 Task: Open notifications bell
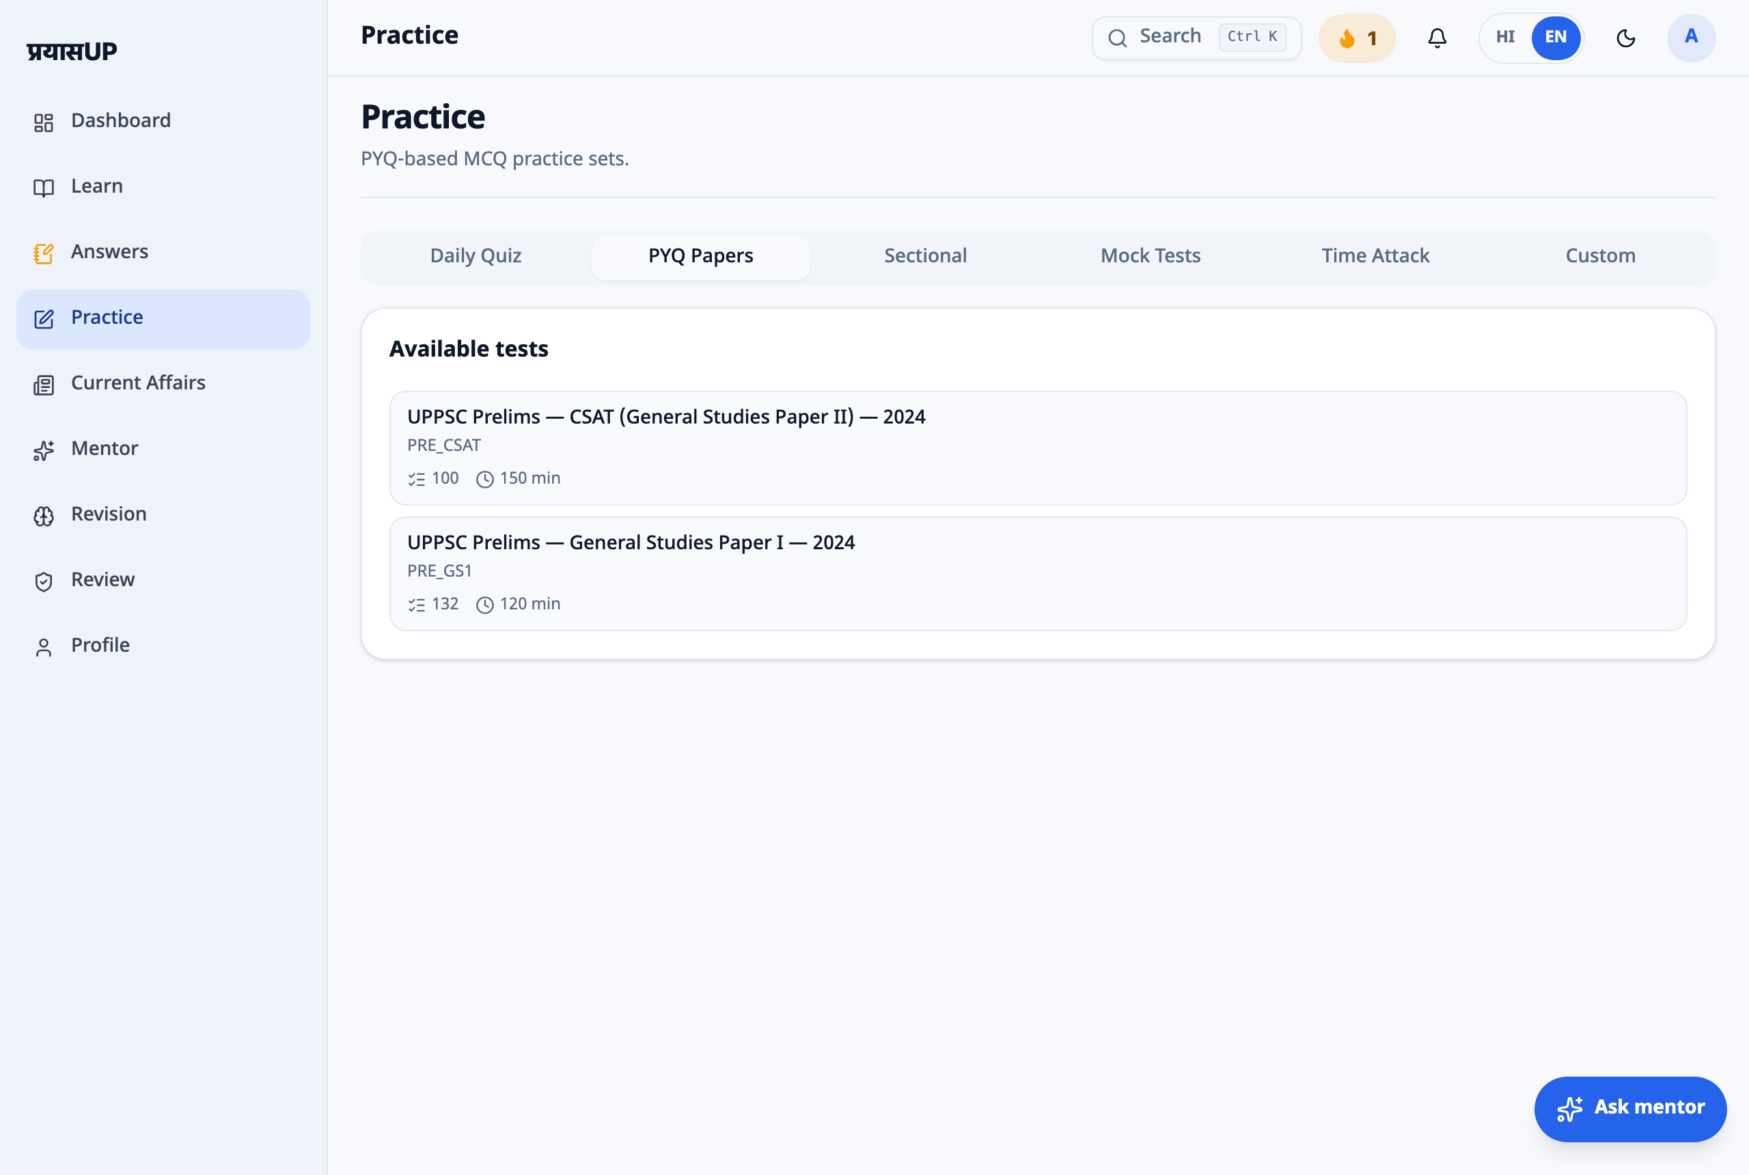pyautogui.click(x=1437, y=38)
